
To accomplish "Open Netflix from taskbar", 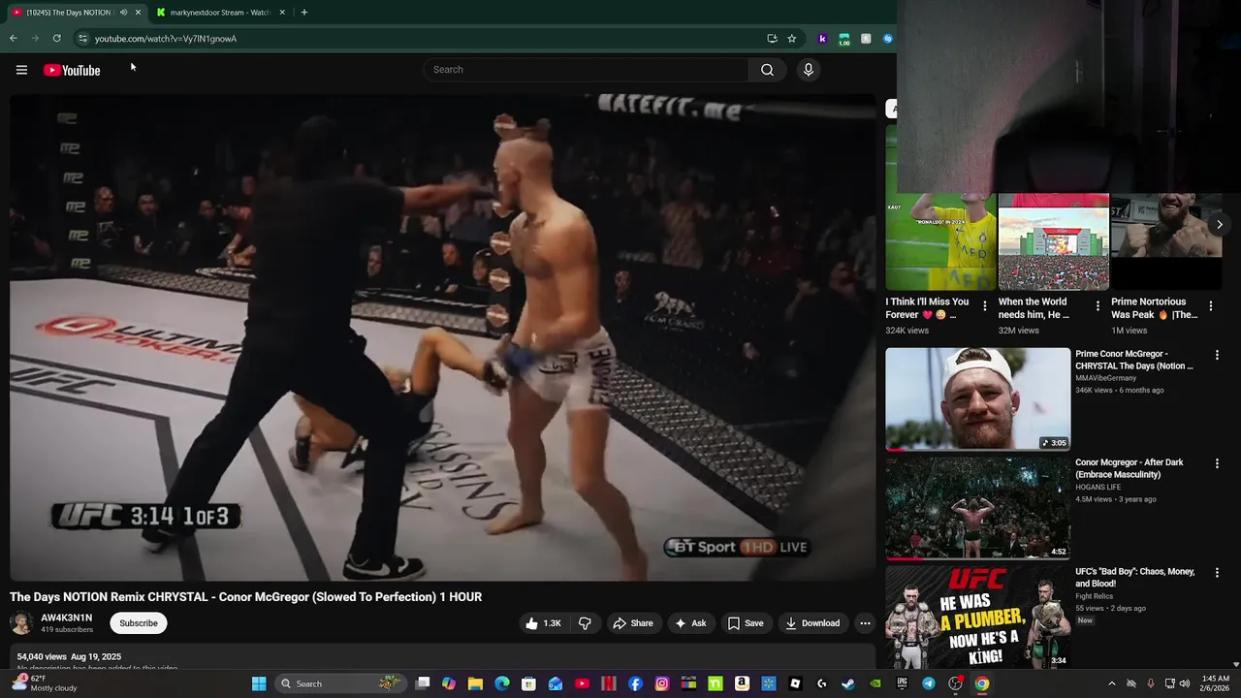I will click(609, 683).
